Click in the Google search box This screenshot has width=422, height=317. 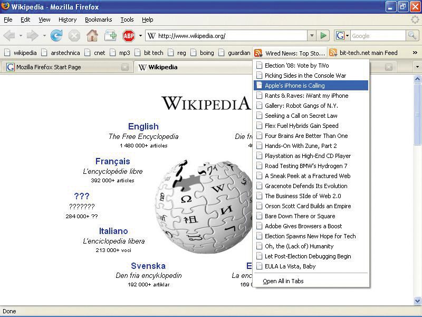pyautogui.click(x=378, y=36)
